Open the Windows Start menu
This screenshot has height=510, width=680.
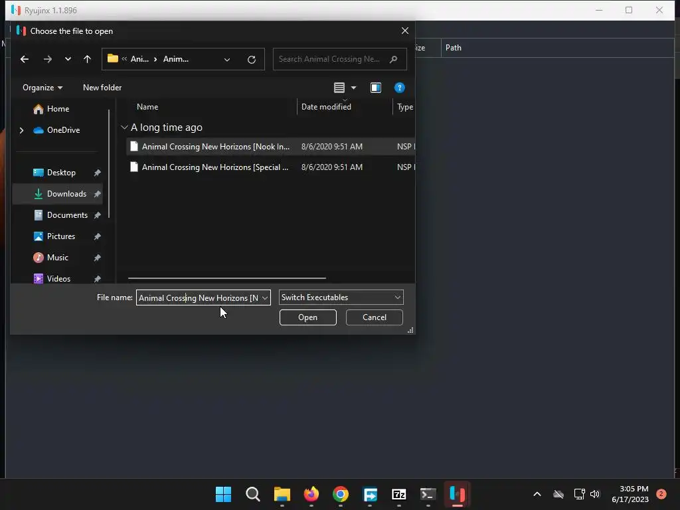[223, 494]
